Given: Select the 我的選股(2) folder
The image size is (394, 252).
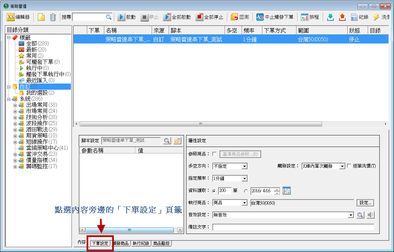Looking at the screenshot, I should coord(40,93).
